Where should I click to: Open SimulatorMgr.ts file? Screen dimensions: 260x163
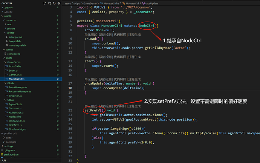18,129
